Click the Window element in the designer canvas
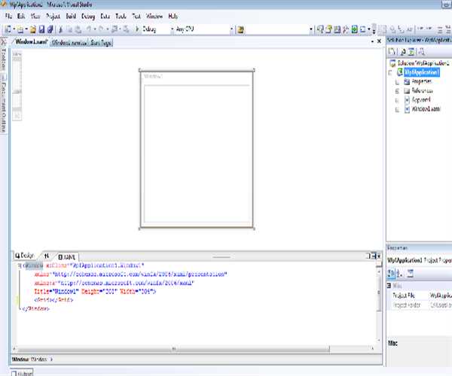The height and width of the screenshot is (376, 452). pyautogui.click(x=196, y=150)
